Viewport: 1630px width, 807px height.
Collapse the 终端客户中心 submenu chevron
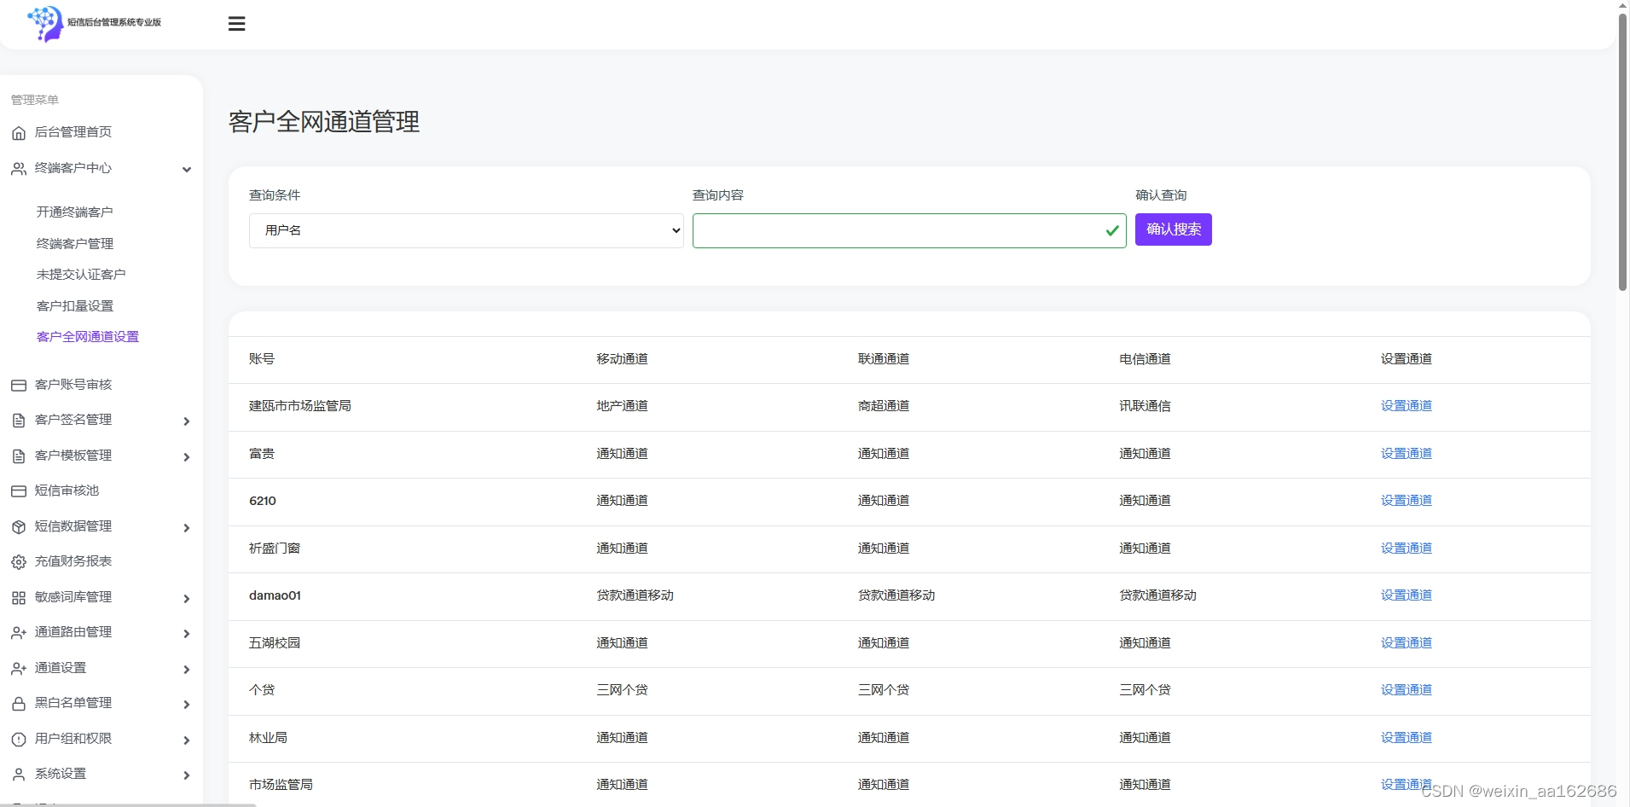[x=187, y=170]
